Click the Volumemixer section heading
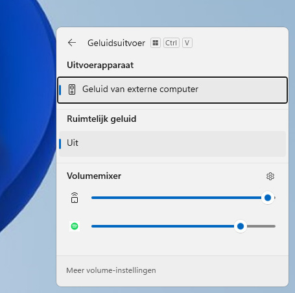295x293 pixels. click(94, 176)
